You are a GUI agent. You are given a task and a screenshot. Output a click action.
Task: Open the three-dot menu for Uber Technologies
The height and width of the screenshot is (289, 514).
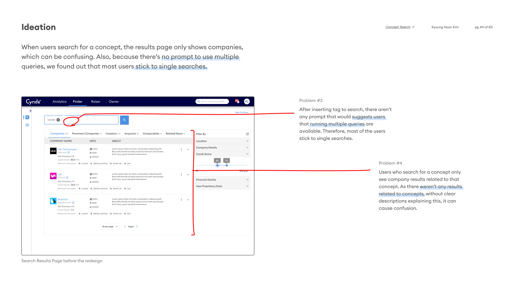click(x=181, y=150)
